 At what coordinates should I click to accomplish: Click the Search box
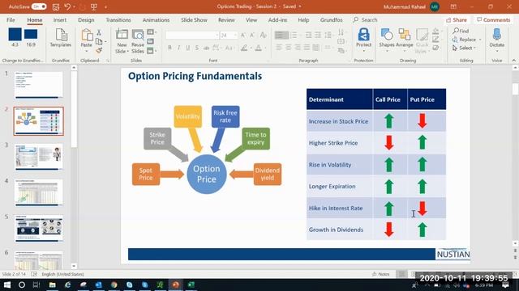click(366, 19)
